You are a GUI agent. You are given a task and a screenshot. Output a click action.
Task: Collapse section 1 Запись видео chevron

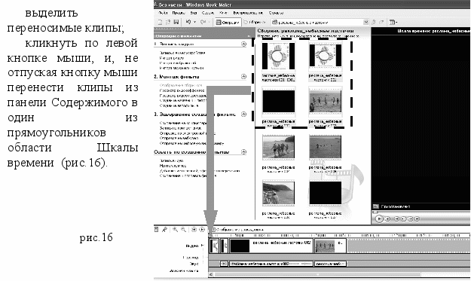(x=243, y=44)
